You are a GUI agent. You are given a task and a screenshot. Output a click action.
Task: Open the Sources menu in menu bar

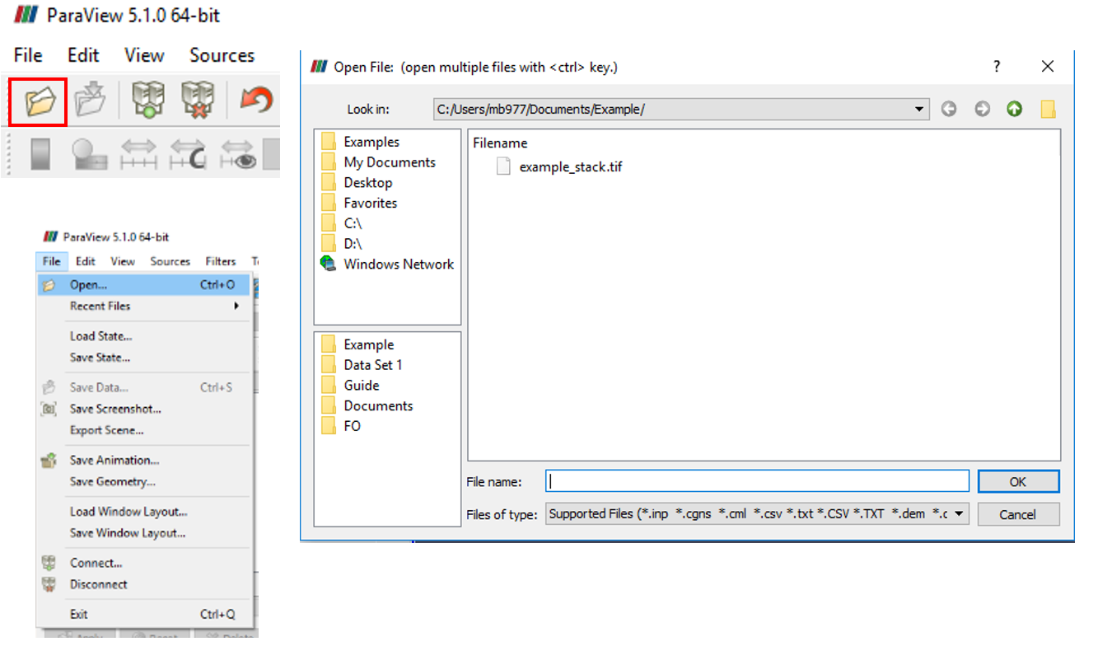click(222, 55)
